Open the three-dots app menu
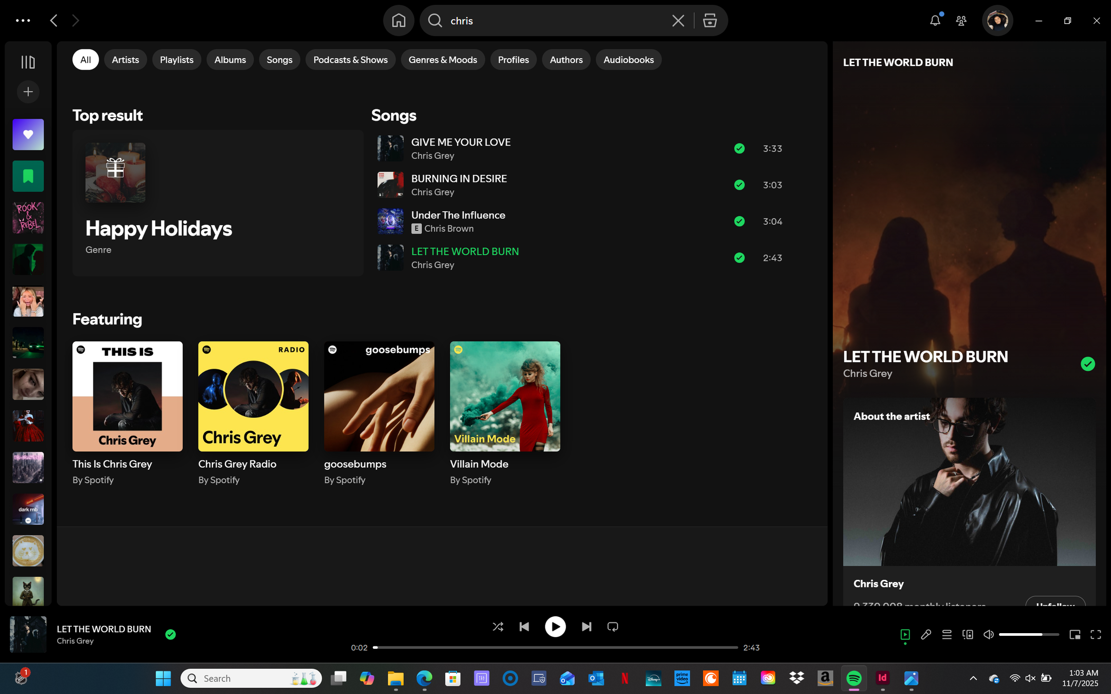Screen dimensions: 1111x694 (x=23, y=21)
